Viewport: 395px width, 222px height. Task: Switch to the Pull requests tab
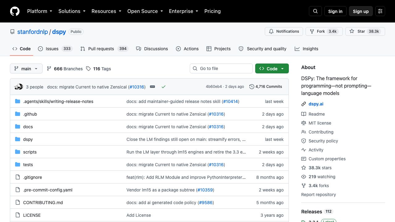click(104, 49)
